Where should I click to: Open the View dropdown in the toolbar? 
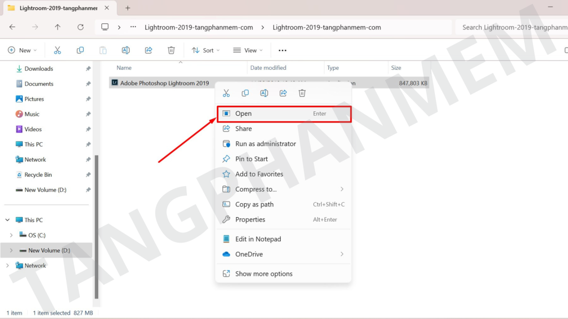click(x=247, y=50)
